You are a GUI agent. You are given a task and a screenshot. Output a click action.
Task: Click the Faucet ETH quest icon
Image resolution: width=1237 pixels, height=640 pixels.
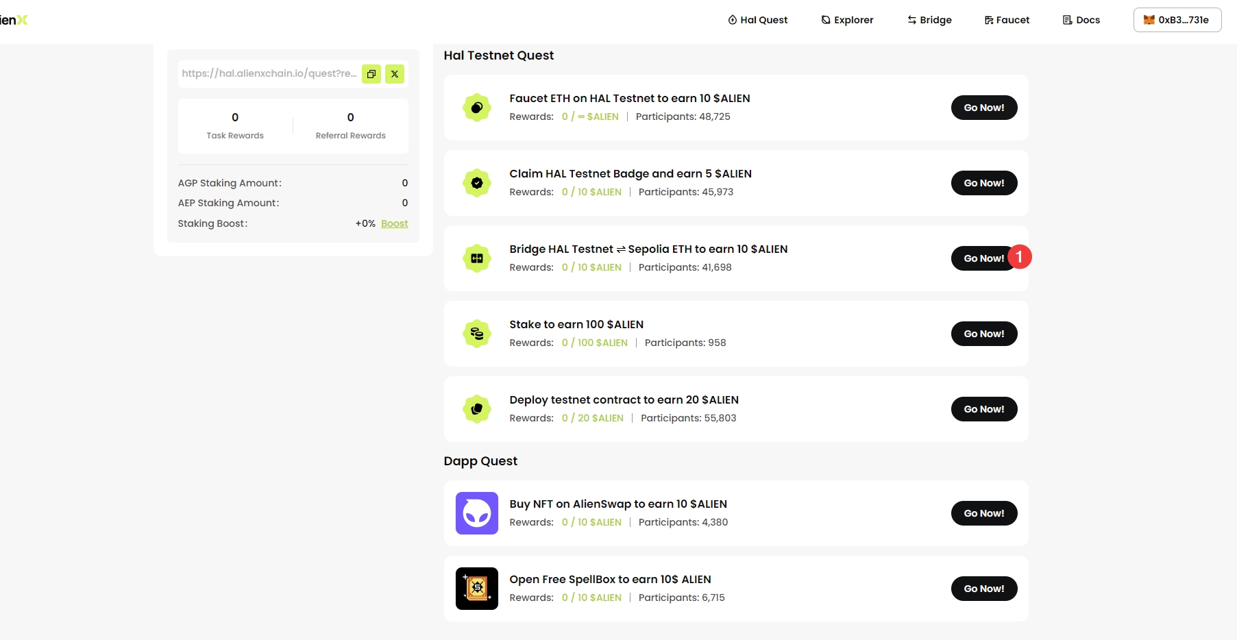point(477,108)
